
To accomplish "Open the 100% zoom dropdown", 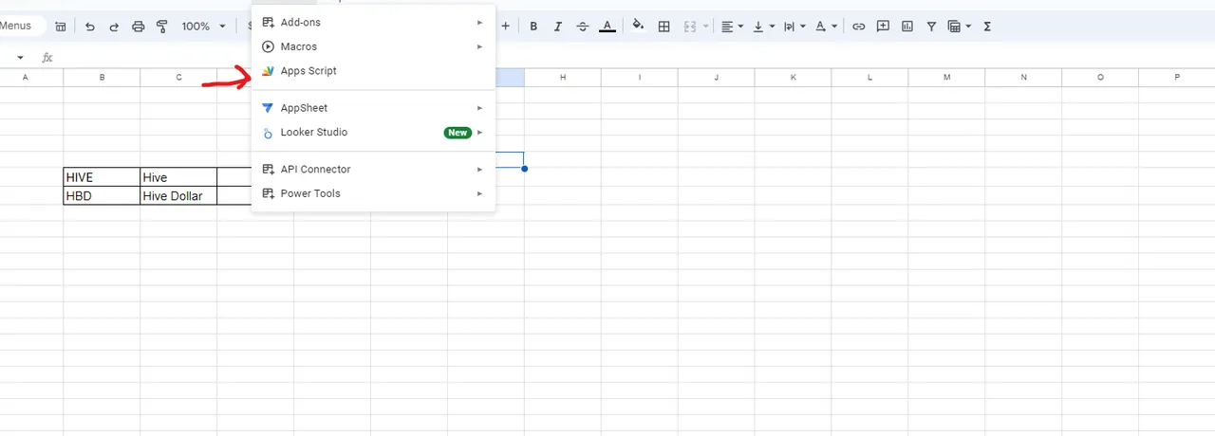I will 203,27.
